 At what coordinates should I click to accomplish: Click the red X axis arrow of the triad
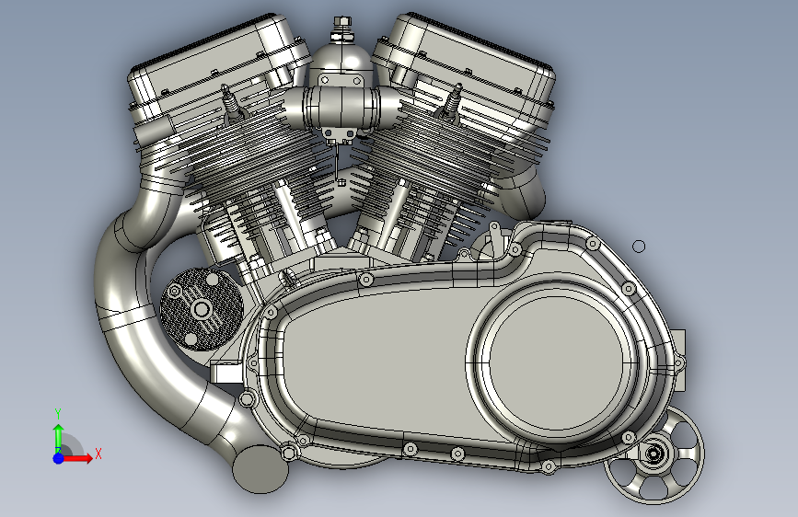click(78, 458)
